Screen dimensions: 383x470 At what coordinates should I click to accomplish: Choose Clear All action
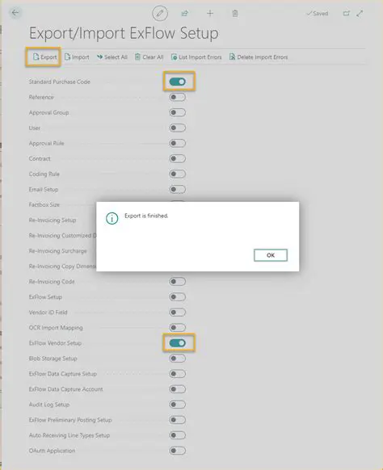click(x=149, y=57)
